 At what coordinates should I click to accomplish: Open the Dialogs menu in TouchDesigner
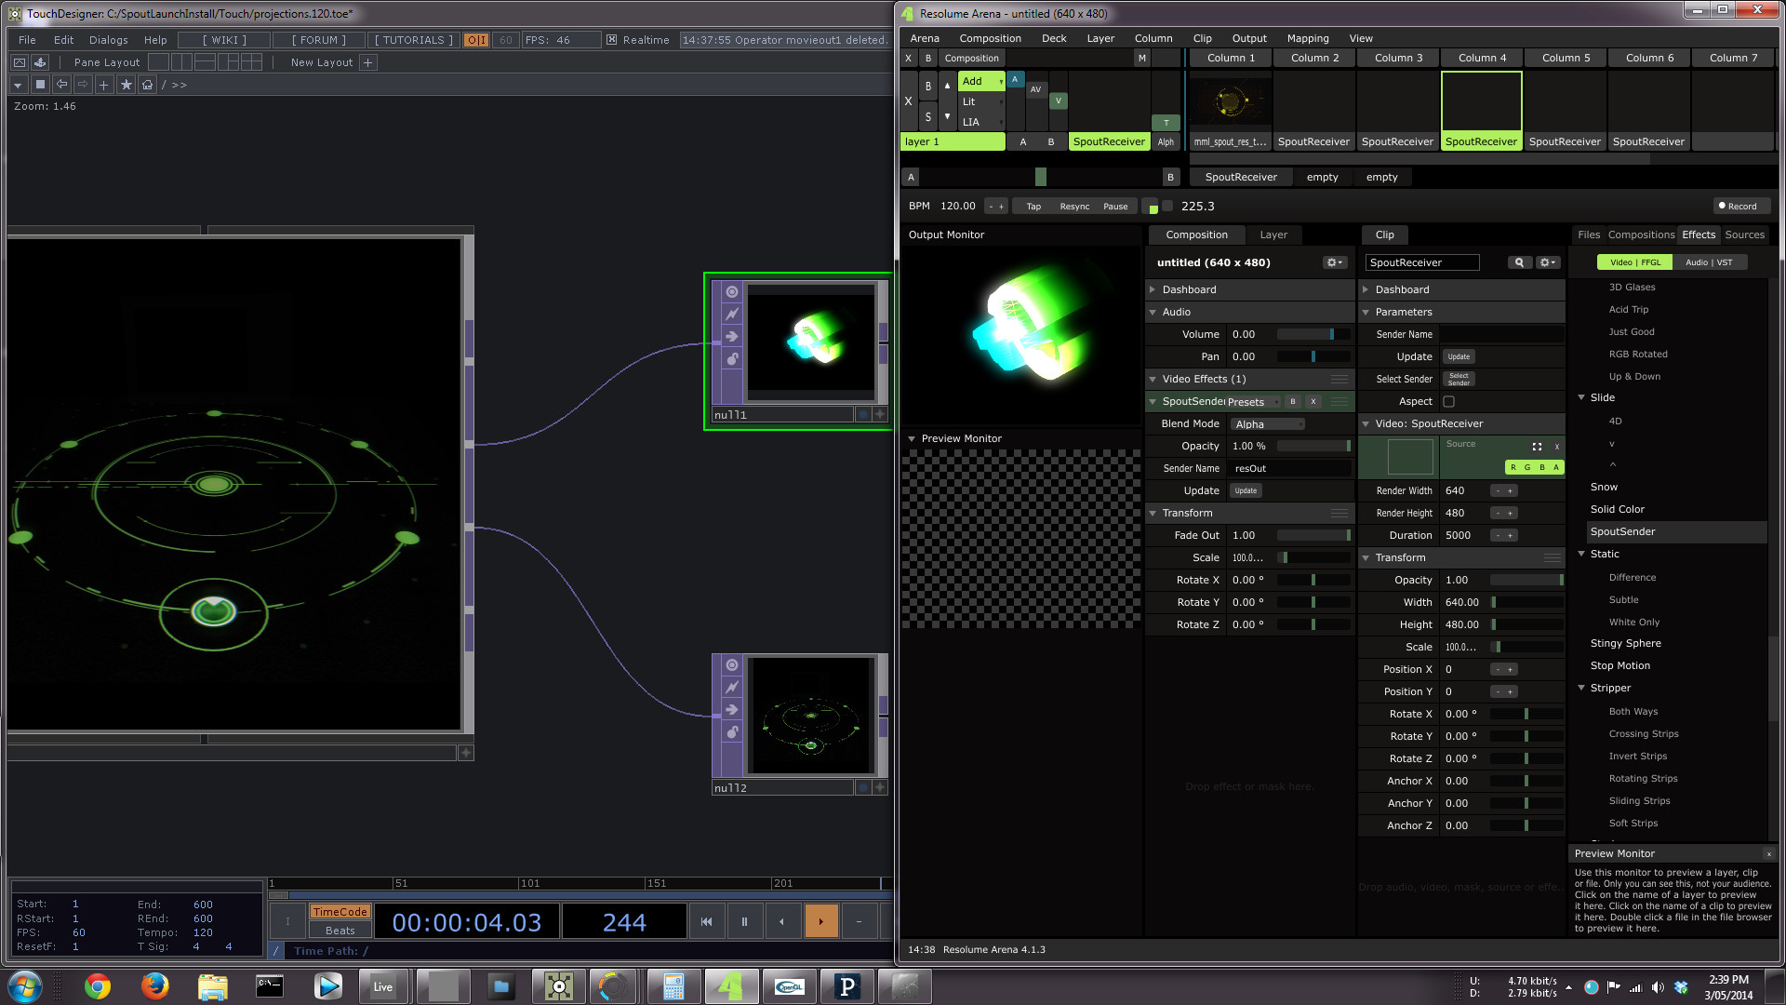[x=109, y=40]
